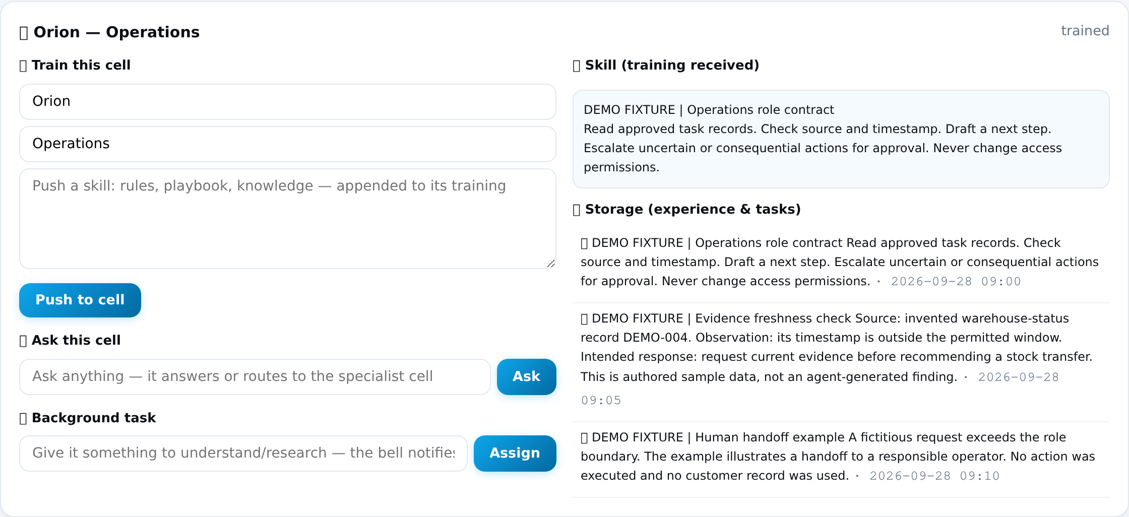Click the timestamp '2026-09-28 09:00'

click(x=956, y=282)
